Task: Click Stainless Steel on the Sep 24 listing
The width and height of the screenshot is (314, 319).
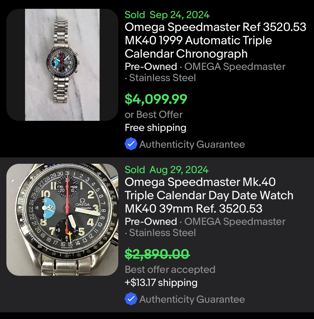Action: 162,78
